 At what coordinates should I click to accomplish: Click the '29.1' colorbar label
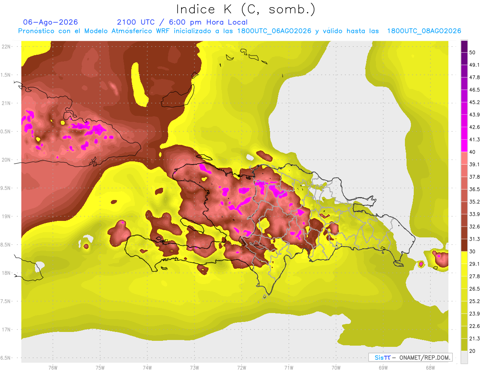pyautogui.click(x=475, y=264)
